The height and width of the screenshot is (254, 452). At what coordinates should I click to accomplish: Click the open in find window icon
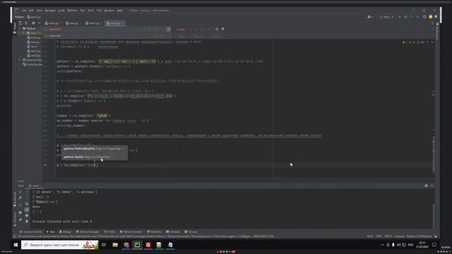217,30
